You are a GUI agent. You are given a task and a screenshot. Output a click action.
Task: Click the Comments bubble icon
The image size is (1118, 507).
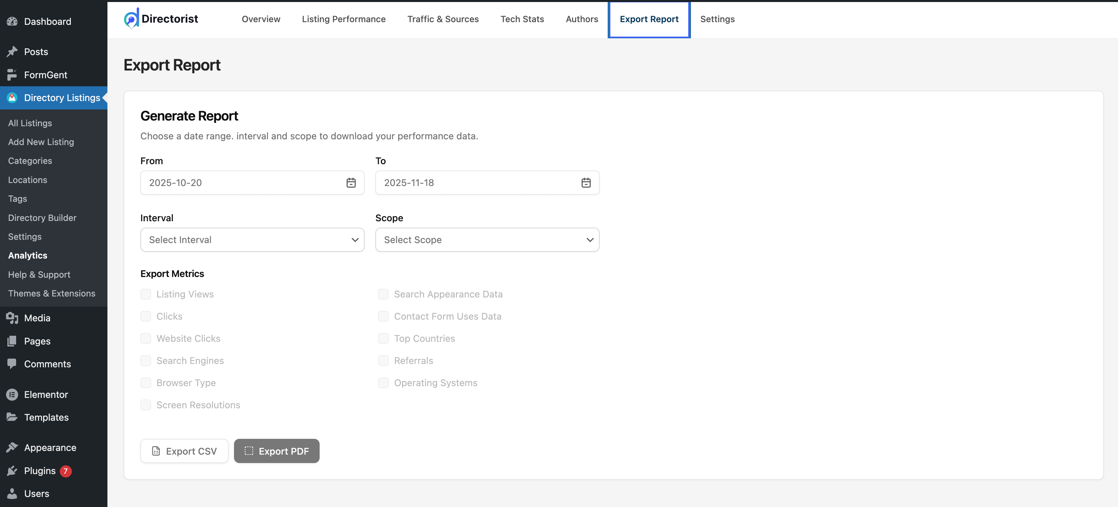coord(12,364)
